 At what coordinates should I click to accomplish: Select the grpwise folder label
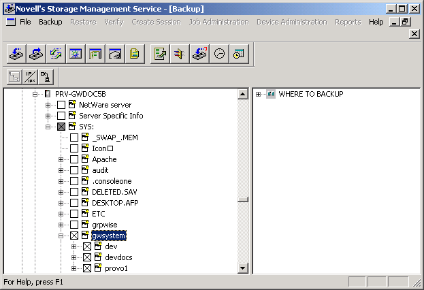click(x=105, y=225)
